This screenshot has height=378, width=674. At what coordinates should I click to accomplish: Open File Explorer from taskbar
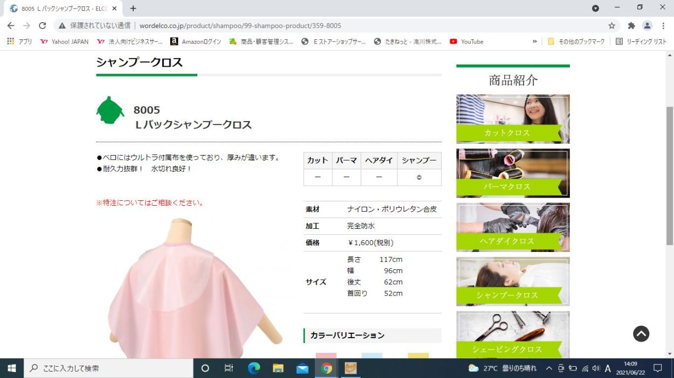(x=278, y=368)
